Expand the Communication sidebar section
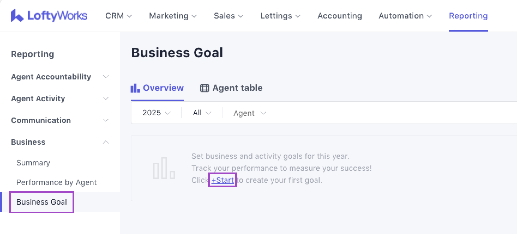This screenshot has height=234, width=517. pos(106,120)
